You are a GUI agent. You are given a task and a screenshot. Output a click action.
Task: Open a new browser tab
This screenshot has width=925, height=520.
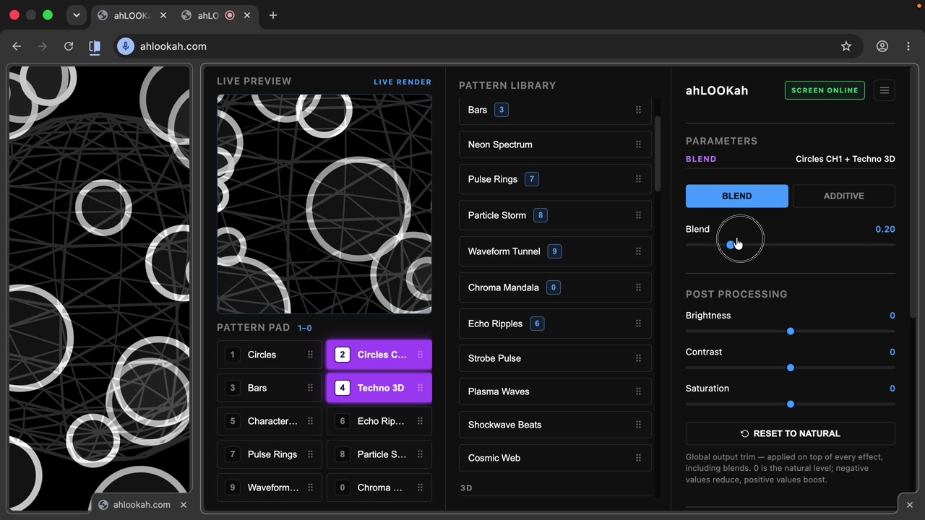272,15
